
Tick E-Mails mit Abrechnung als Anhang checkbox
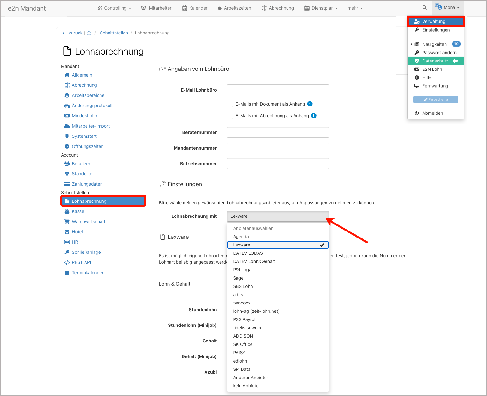230,116
